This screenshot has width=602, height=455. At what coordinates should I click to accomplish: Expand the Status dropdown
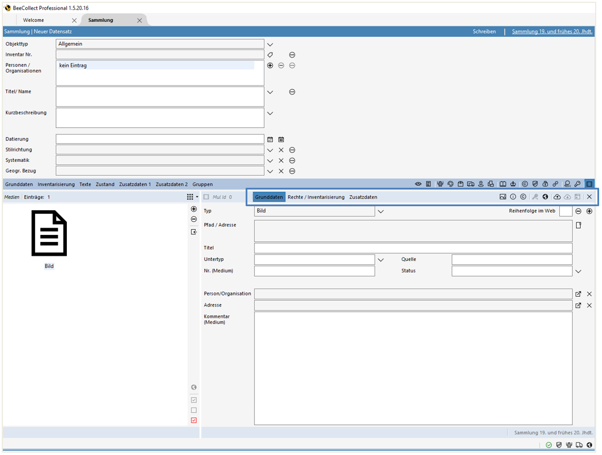[578, 271]
